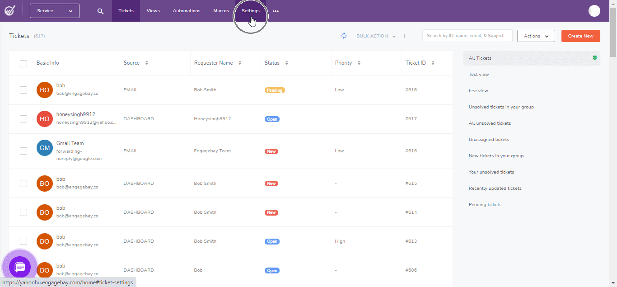The image size is (617, 287).
Task: Sort by Status column arrows
Action: point(287,63)
